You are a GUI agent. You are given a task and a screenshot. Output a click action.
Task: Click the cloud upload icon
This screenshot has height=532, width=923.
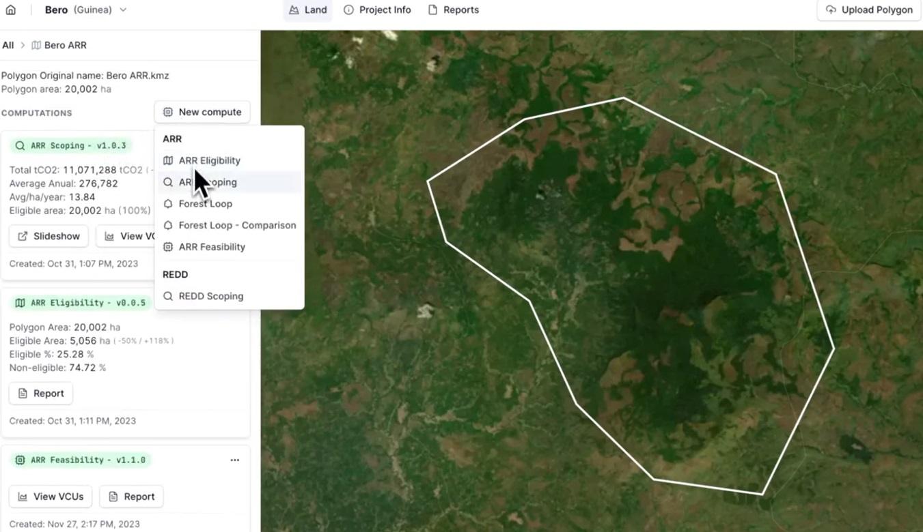pos(831,10)
